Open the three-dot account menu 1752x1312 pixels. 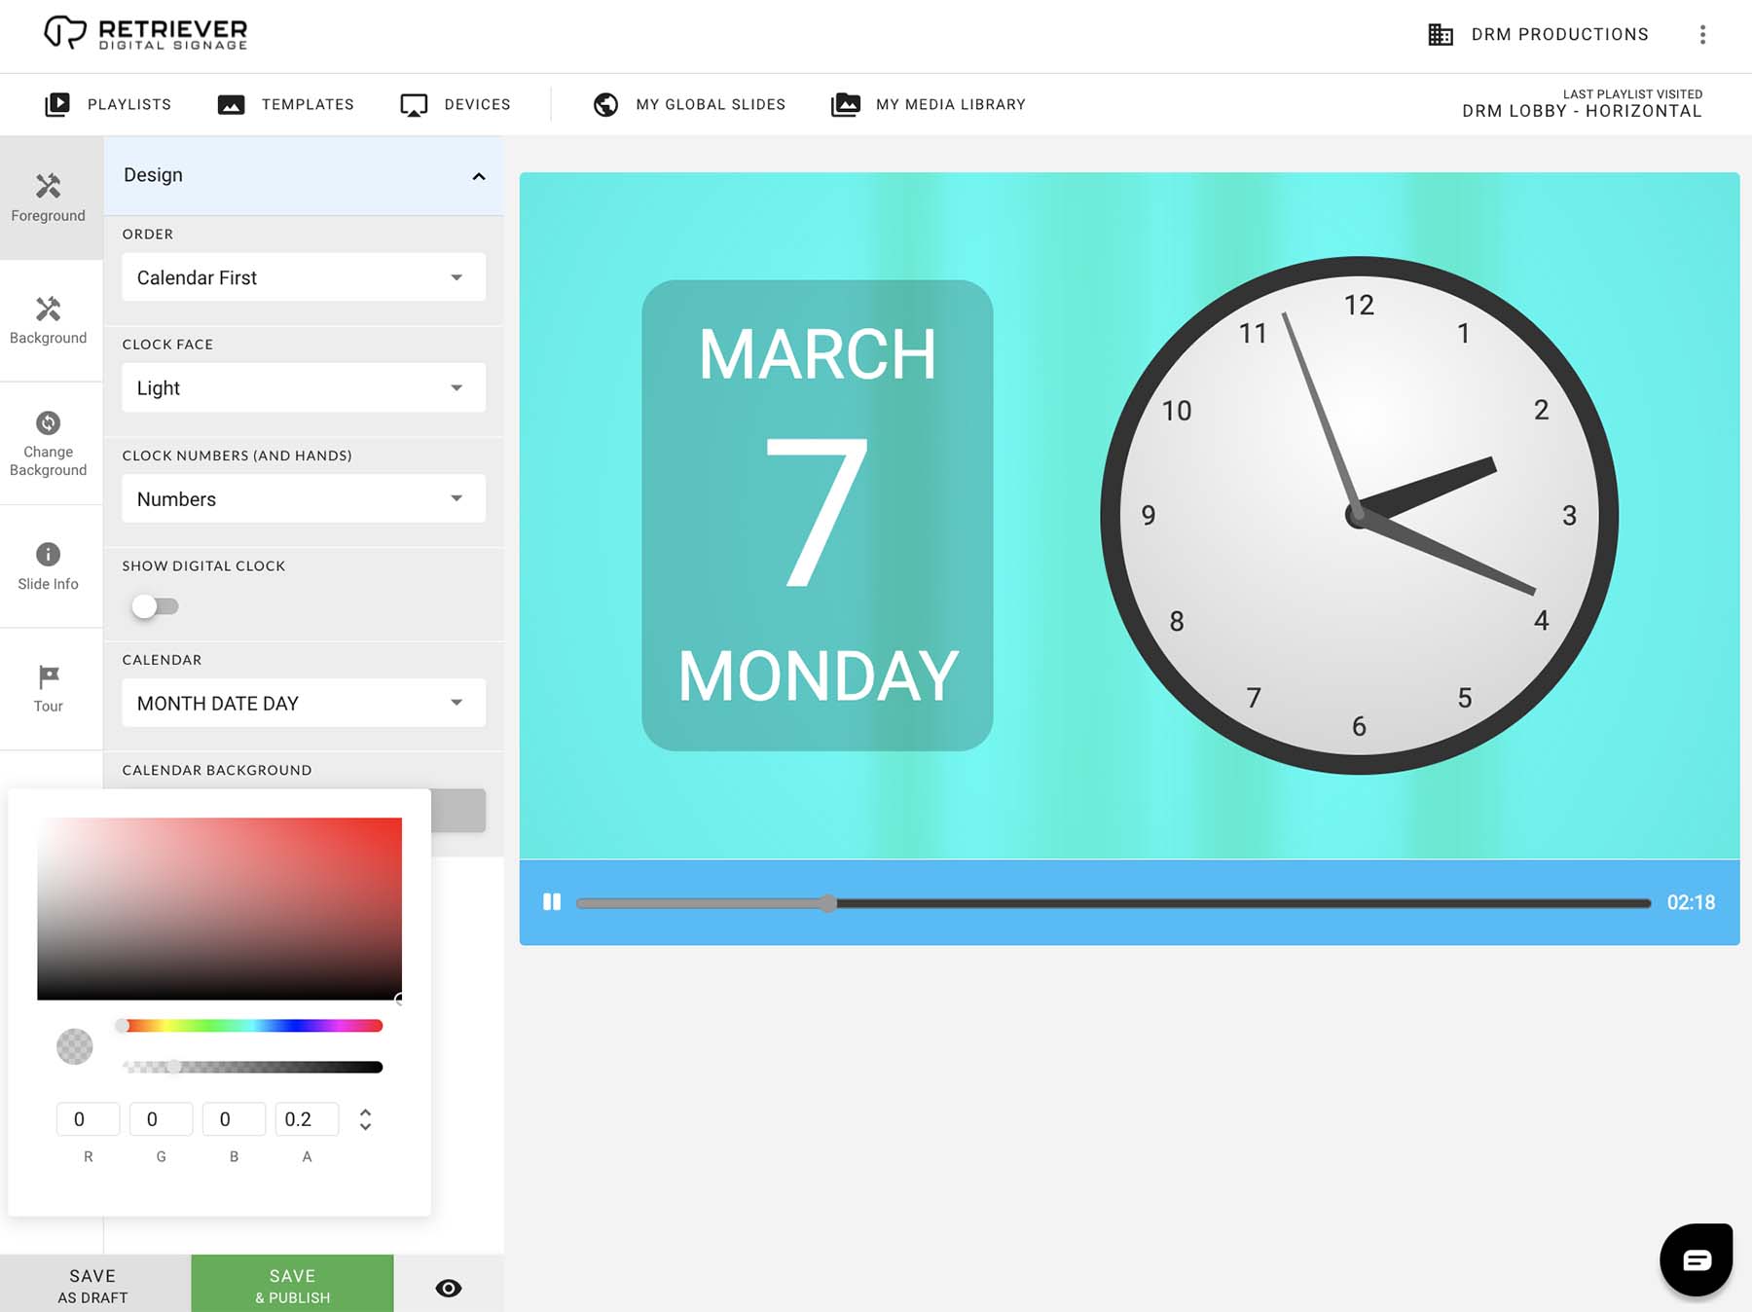pyautogui.click(x=1702, y=35)
